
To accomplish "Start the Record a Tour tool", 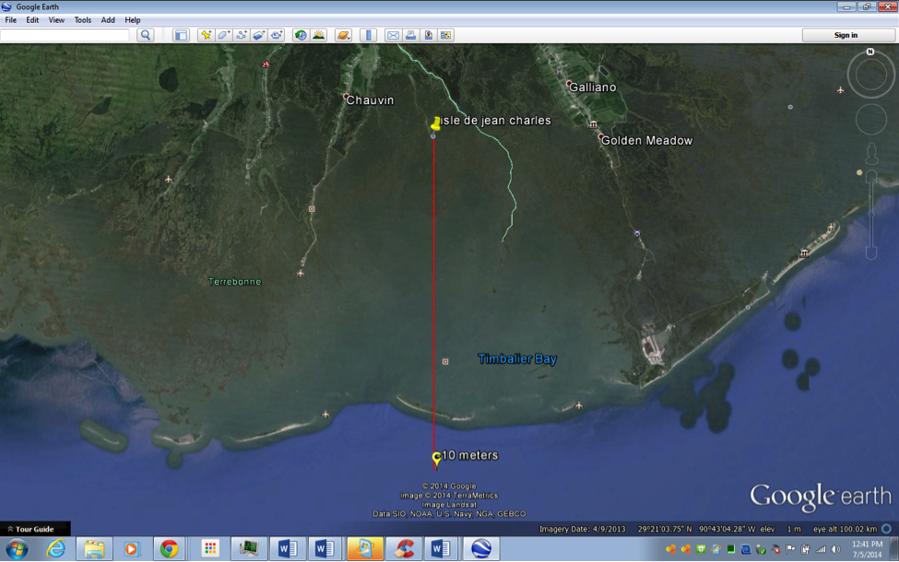I will [278, 35].
